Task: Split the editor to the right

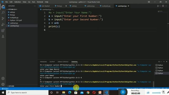Action: click(163, 6)
